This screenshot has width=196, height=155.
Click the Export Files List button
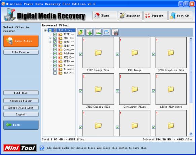click(x=21, y=108)
